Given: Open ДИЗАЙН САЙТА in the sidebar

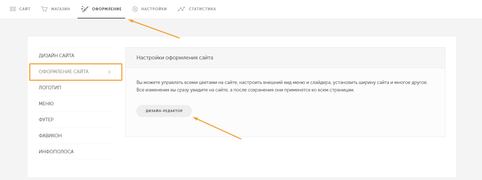Looking at the screenshot, I should pos(76,55).
